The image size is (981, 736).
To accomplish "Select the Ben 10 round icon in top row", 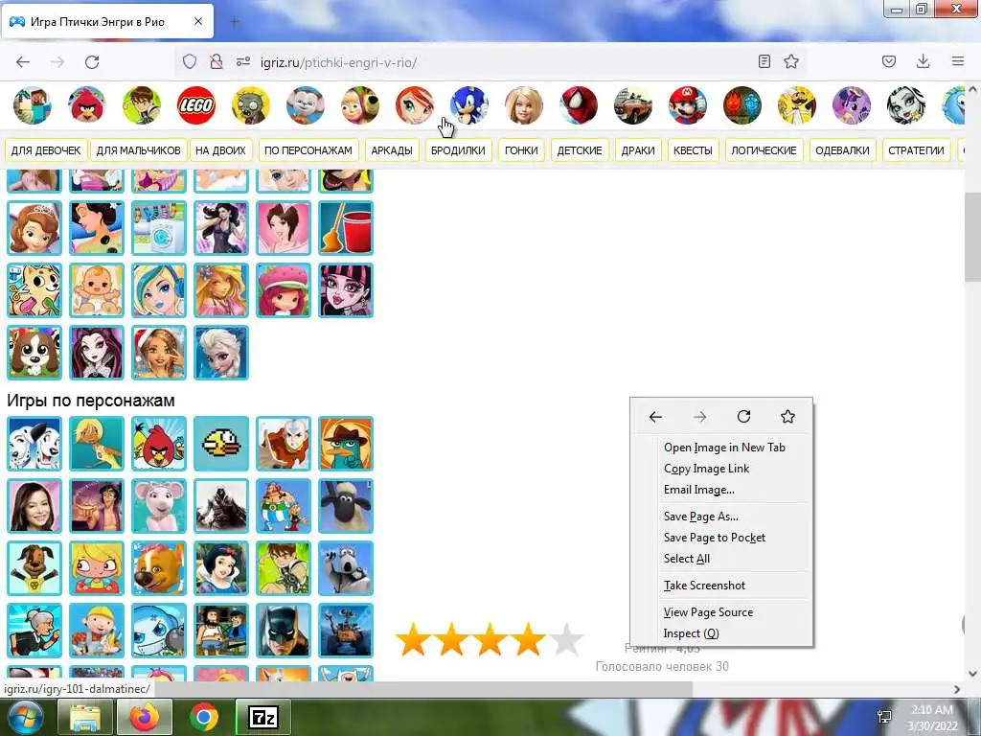I will [x=142, y=105].
